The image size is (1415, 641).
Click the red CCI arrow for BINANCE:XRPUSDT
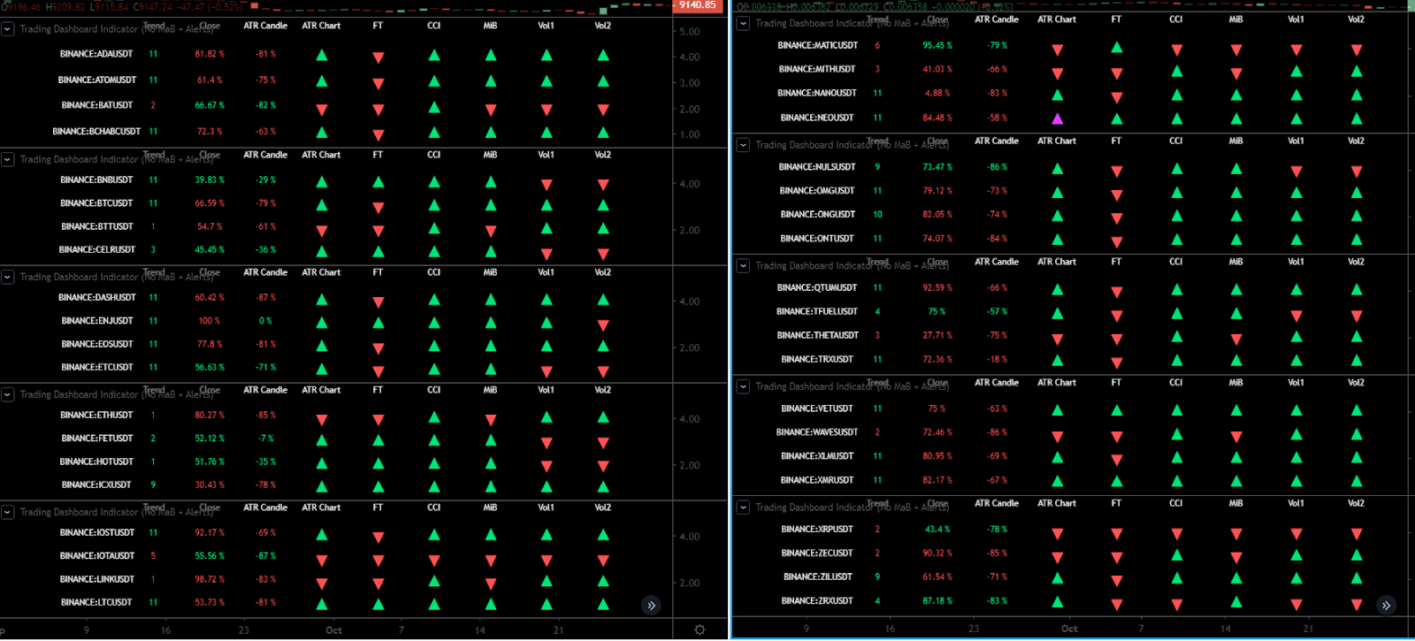click(x=1177, y=534)
